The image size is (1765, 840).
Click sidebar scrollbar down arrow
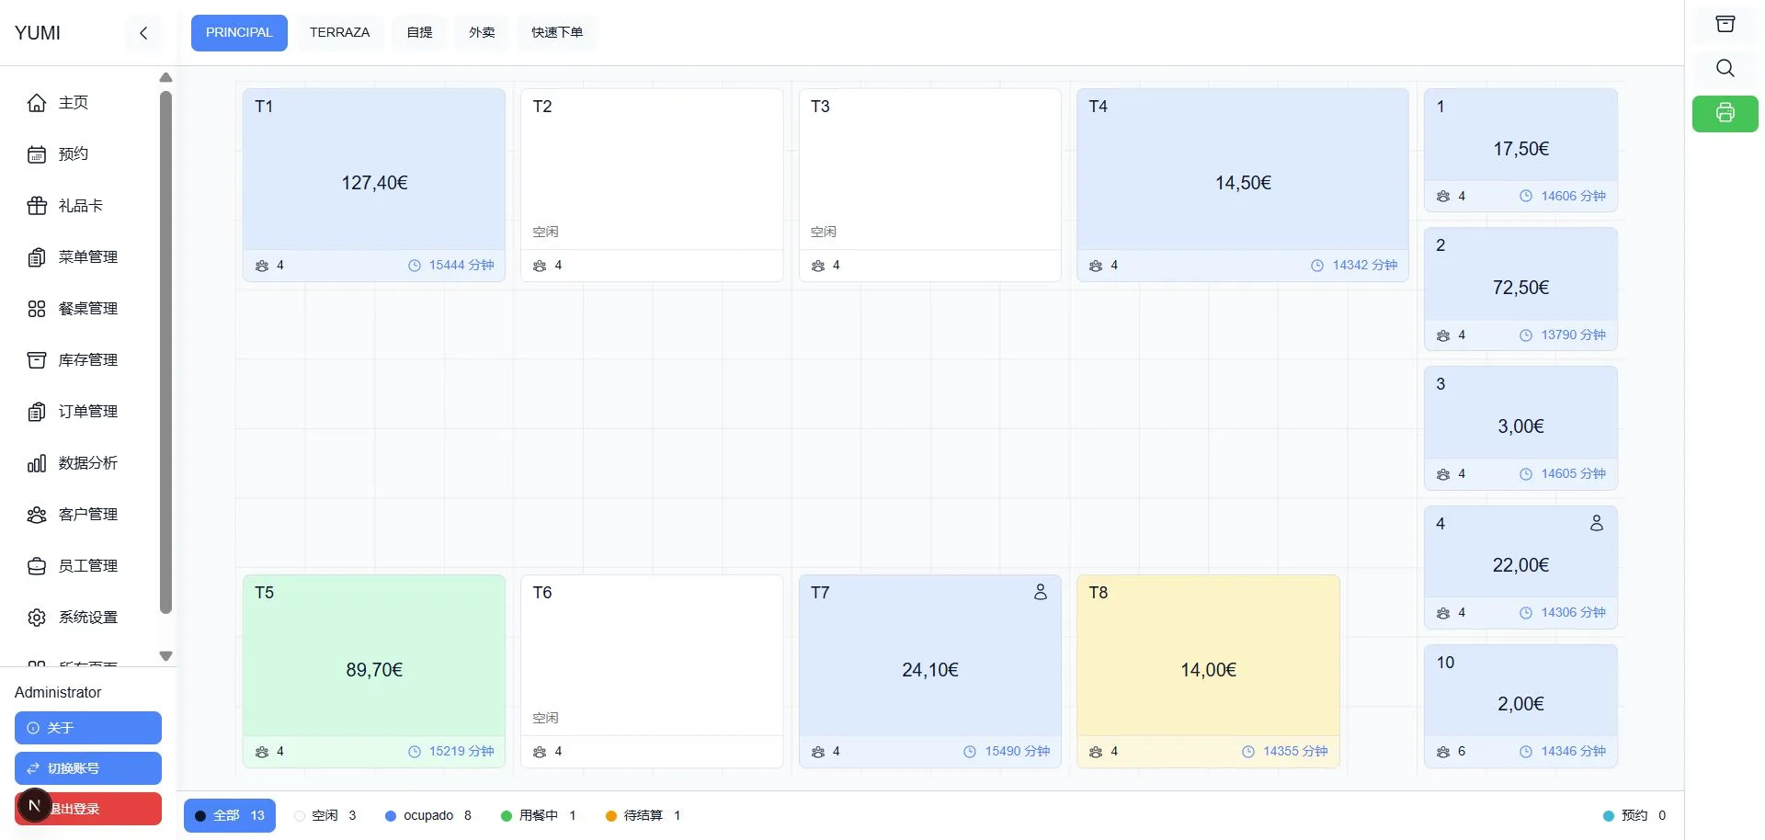click(165, 656)
